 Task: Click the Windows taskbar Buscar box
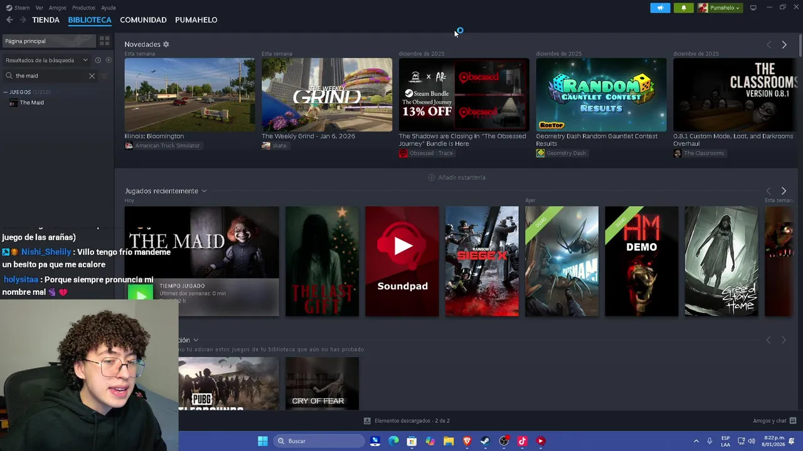click(x=318, y=441)
